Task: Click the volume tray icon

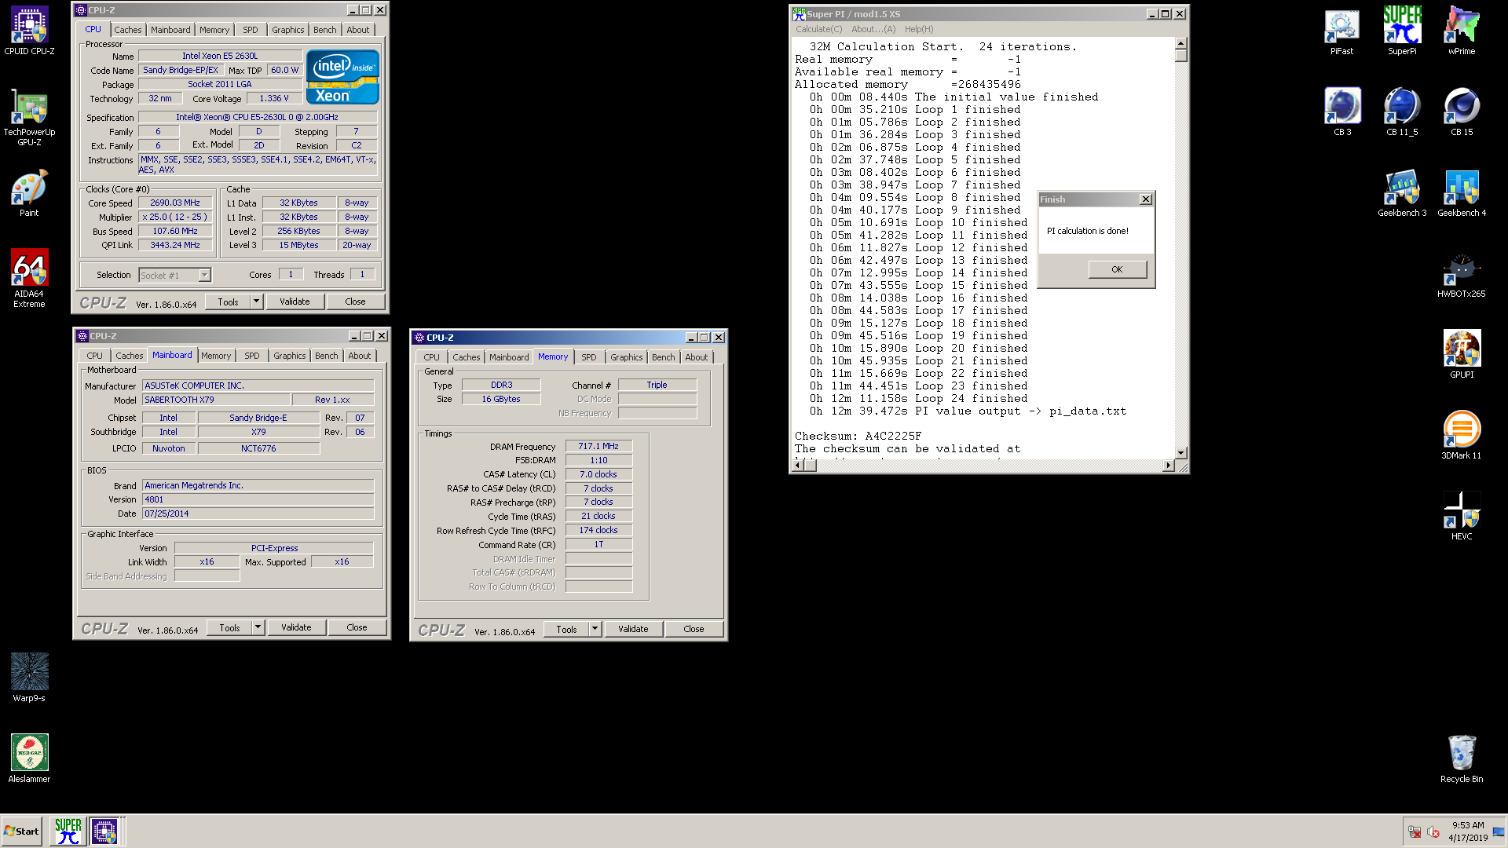Action: point(1433,832)
